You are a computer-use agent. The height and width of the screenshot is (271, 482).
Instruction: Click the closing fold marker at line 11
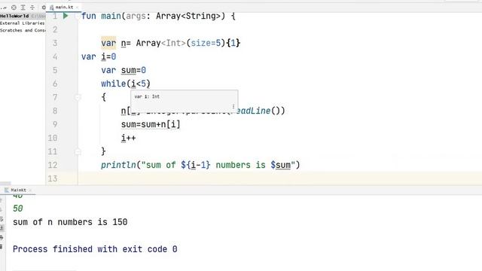click(x=78, y=151)
